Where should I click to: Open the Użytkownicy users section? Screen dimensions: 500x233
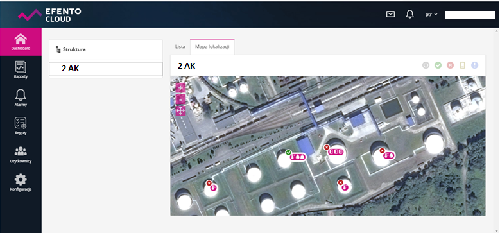coord(21,154)
